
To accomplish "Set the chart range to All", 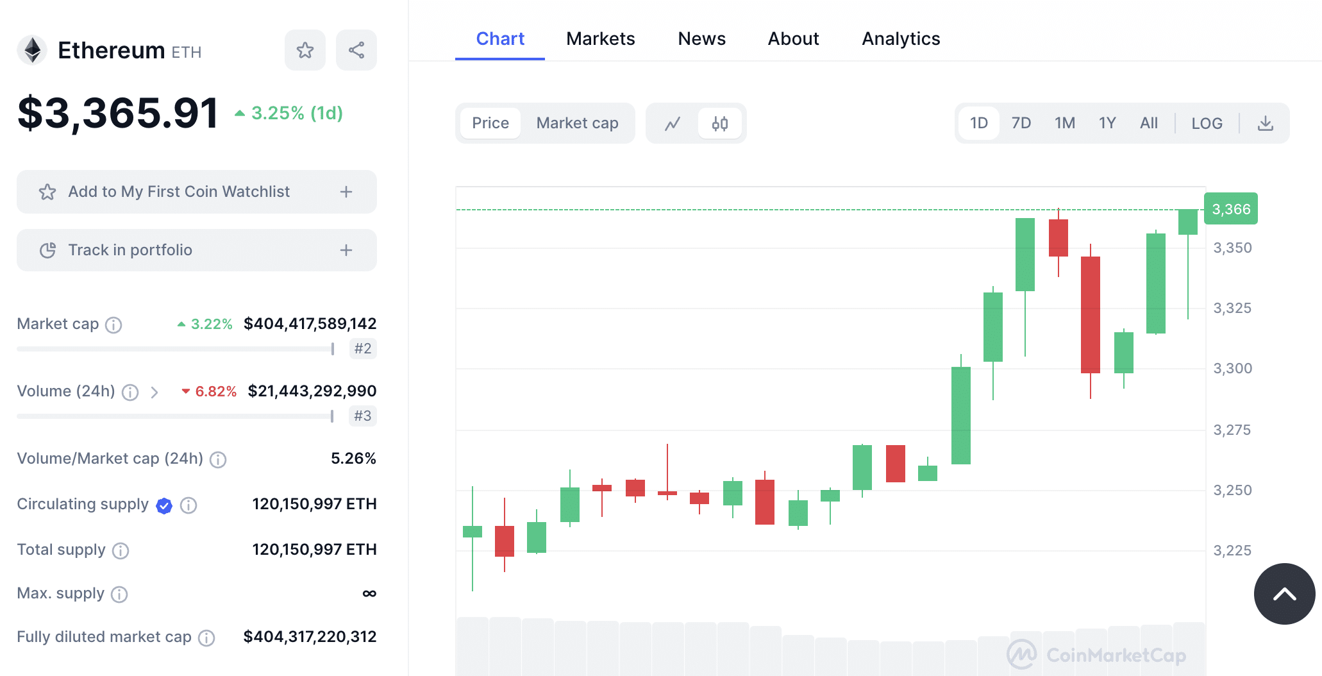I will (x=1149, y=123).
